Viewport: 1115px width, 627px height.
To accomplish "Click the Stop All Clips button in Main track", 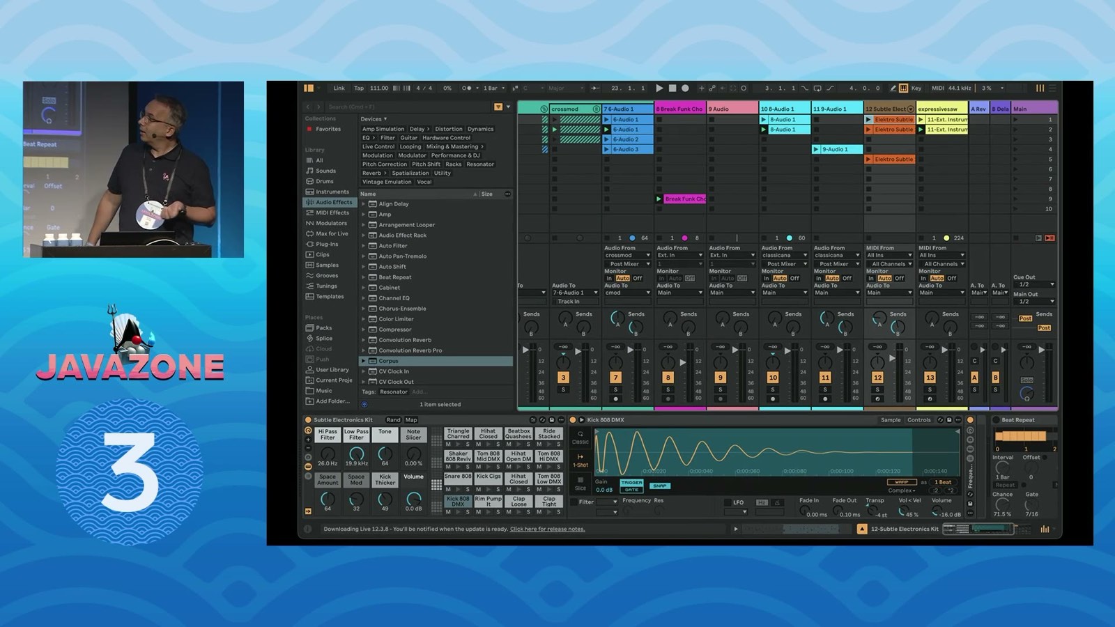I will 1015,238.
